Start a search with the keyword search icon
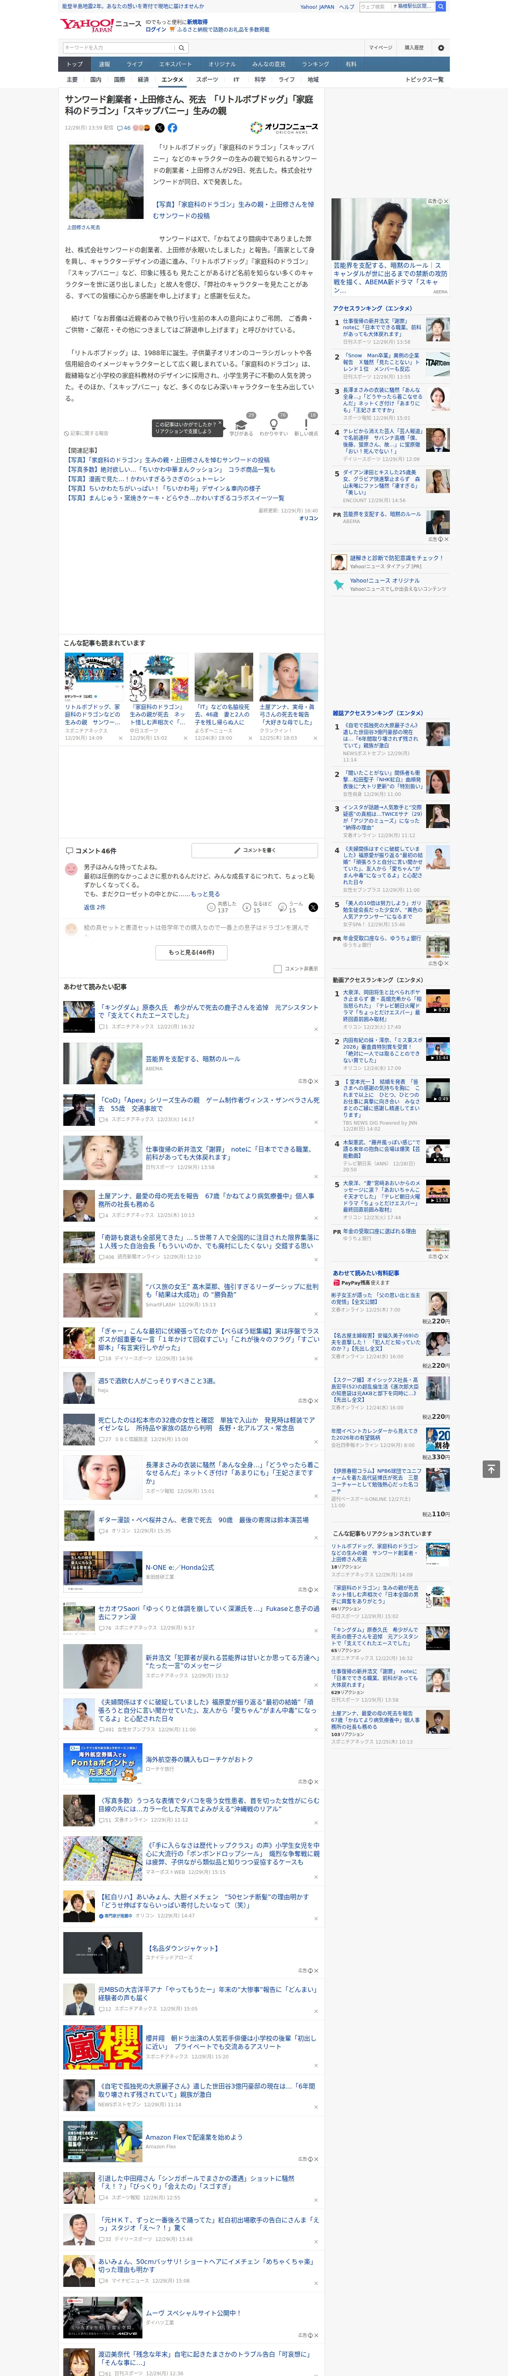This screenshot has height=2376, width=508. click(x=182, y=48)
